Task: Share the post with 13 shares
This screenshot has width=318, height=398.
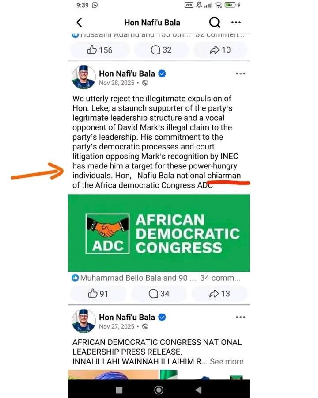Action: 220,293
